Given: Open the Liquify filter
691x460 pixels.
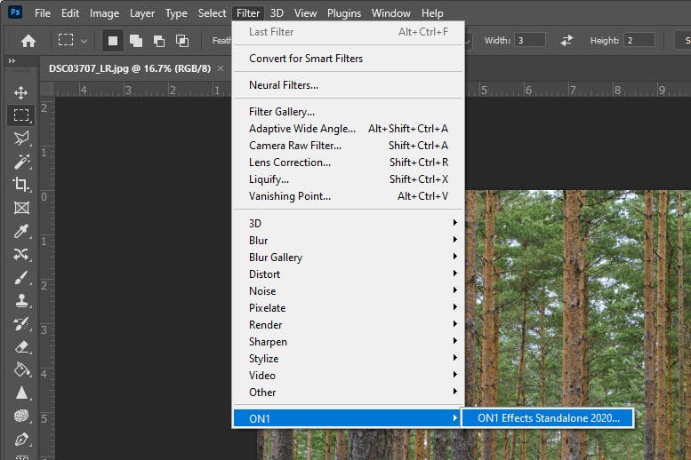Looking at the screenshot, I should 348,179.
